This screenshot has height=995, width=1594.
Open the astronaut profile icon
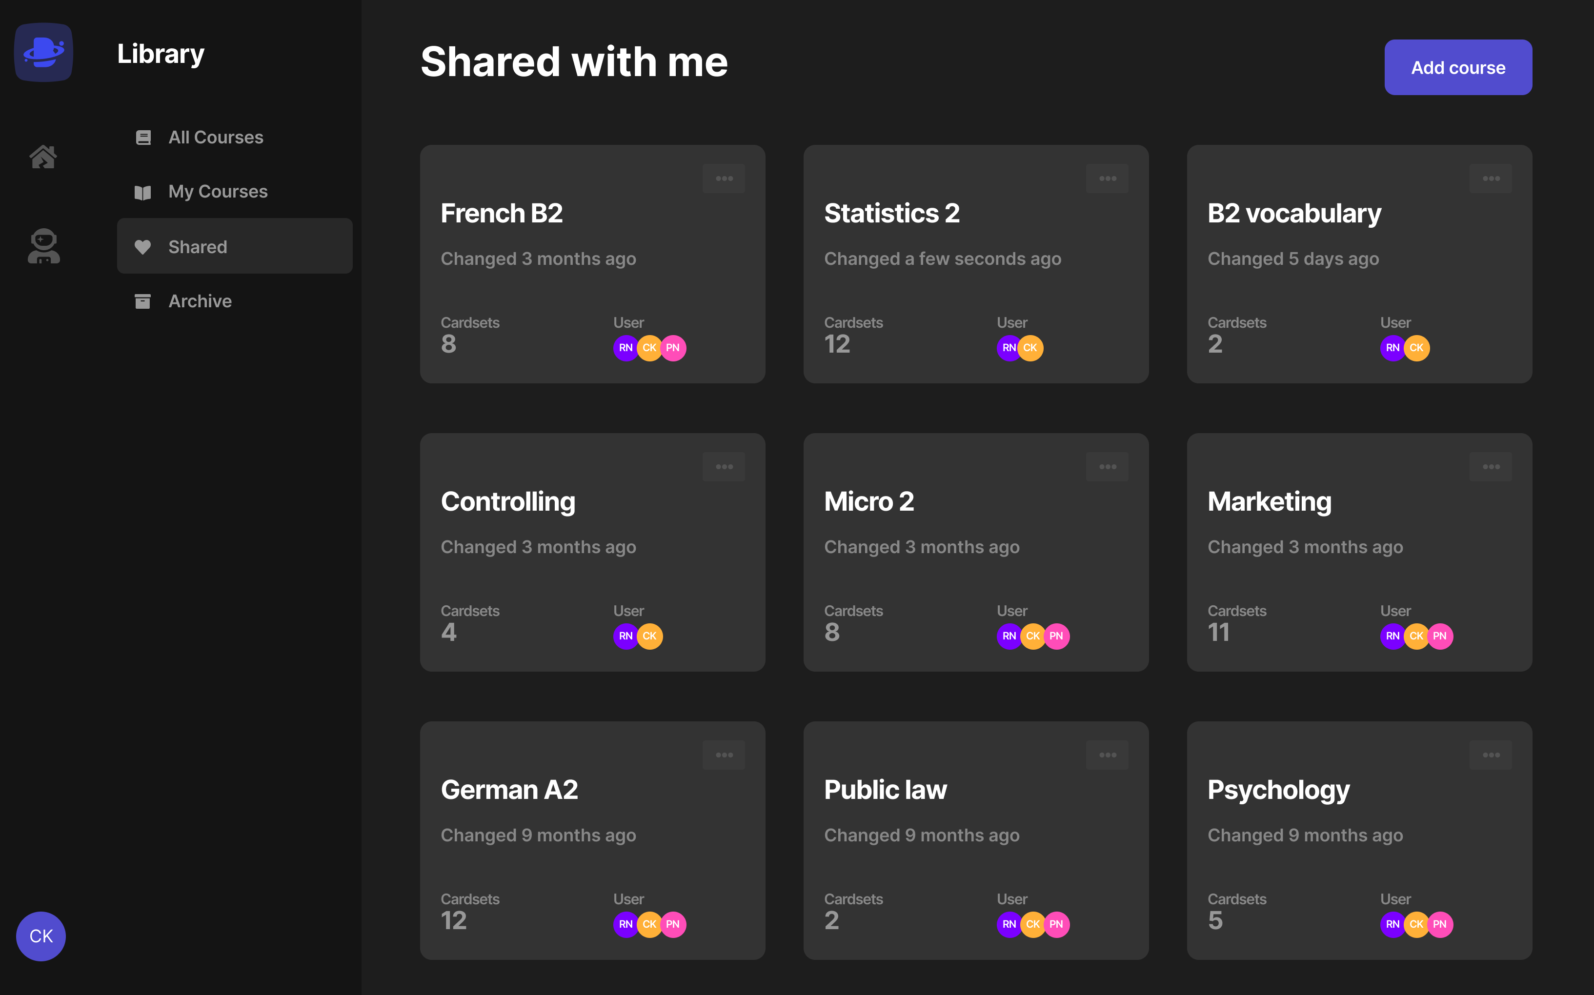43,246
